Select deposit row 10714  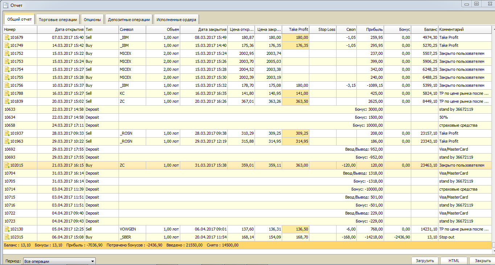(x=247, y=189)
